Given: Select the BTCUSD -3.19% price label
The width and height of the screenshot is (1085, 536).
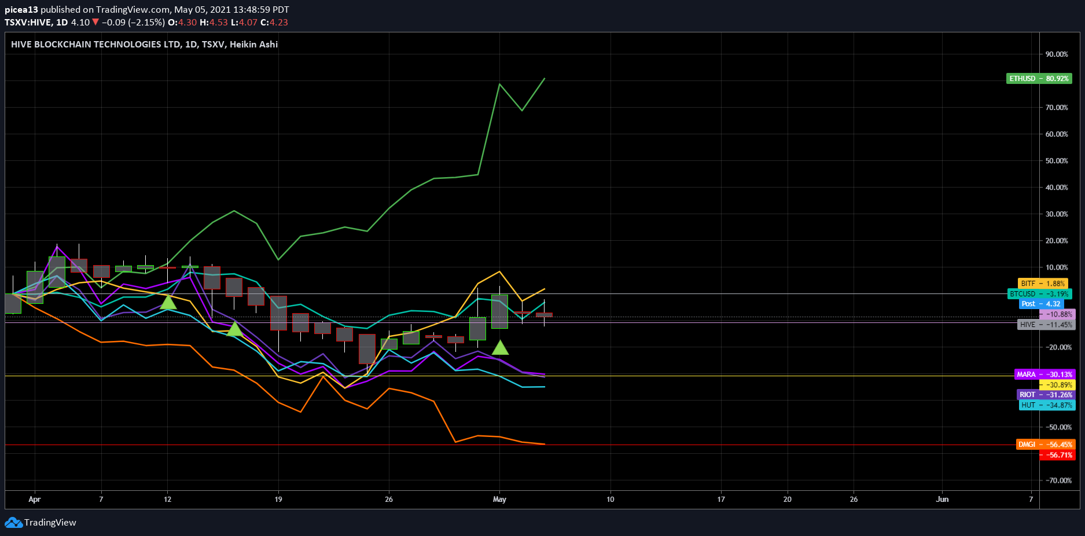Looking at the screenshot, I should 1040,294.
